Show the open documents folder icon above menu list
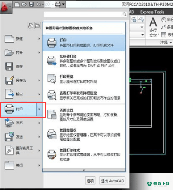Image resolution: width=173 pixels, height=190 pixels. (x=37, y=26)
